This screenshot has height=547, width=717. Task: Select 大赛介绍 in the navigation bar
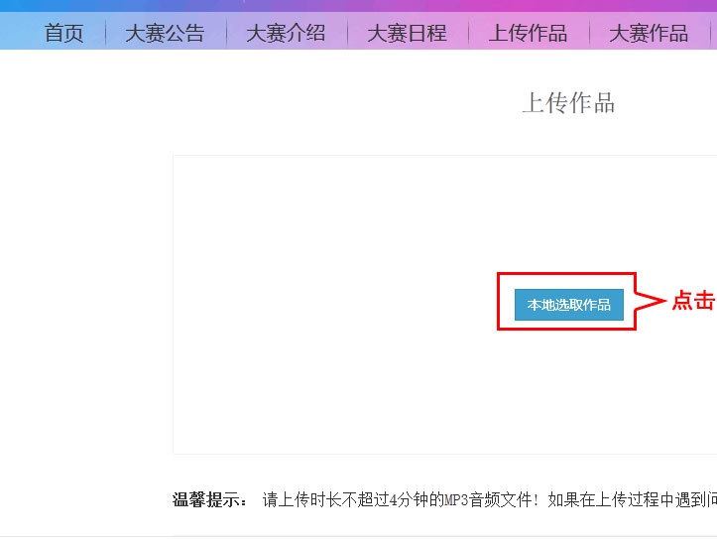tap(286, 33)
